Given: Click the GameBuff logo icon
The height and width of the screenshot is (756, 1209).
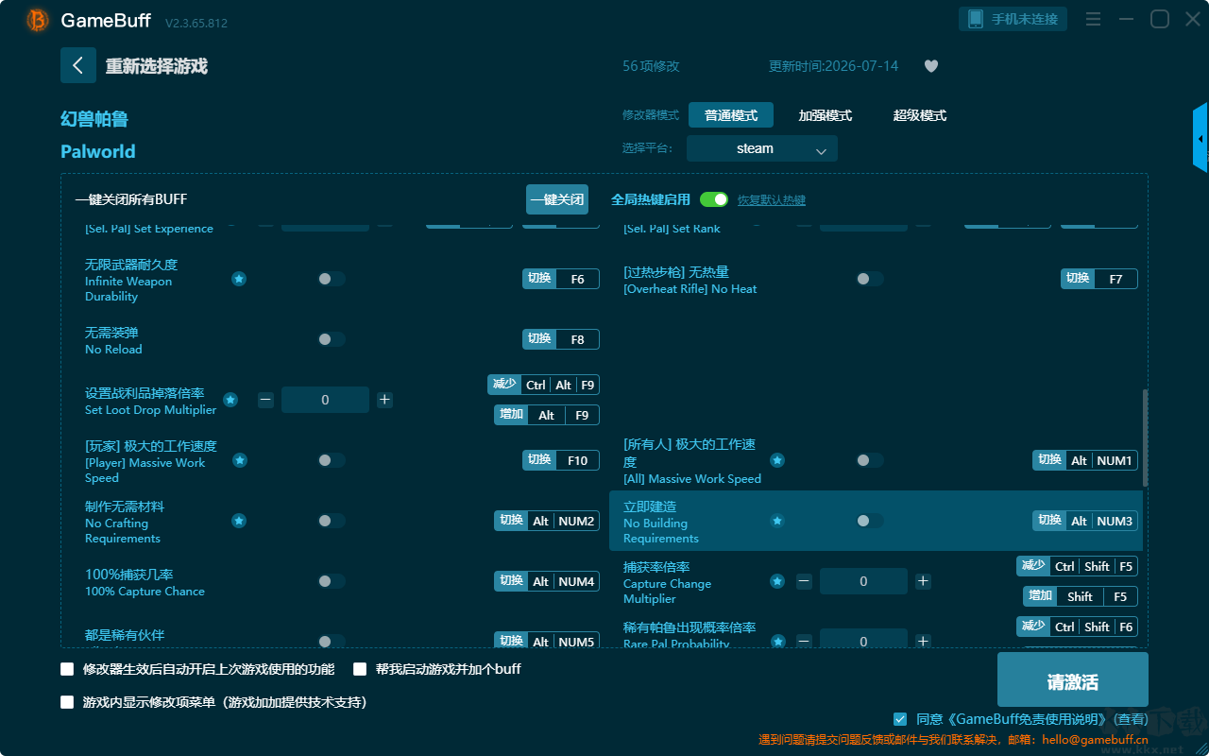Looking at the screenshot, I should coord(38,20).
